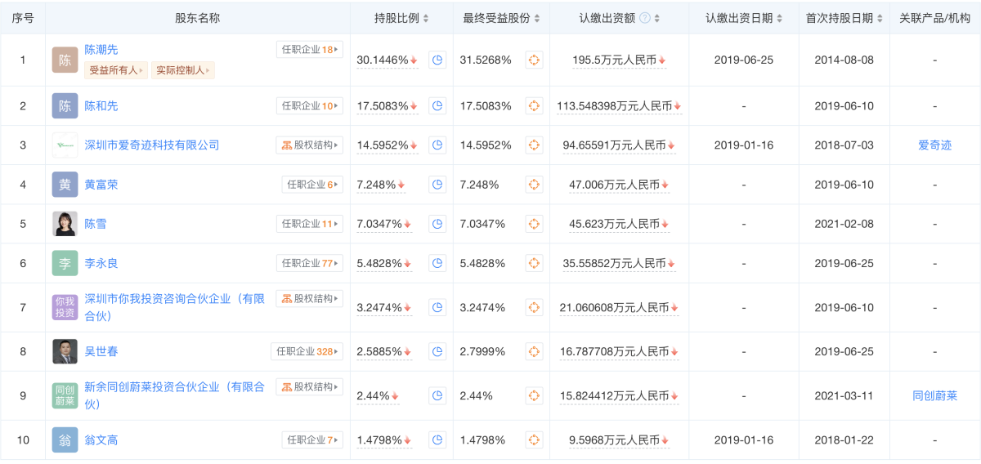This screenshot has height=464, width=981.
Task: Sort by 最终受益股份 column
Action: click(x=537, y=18)
